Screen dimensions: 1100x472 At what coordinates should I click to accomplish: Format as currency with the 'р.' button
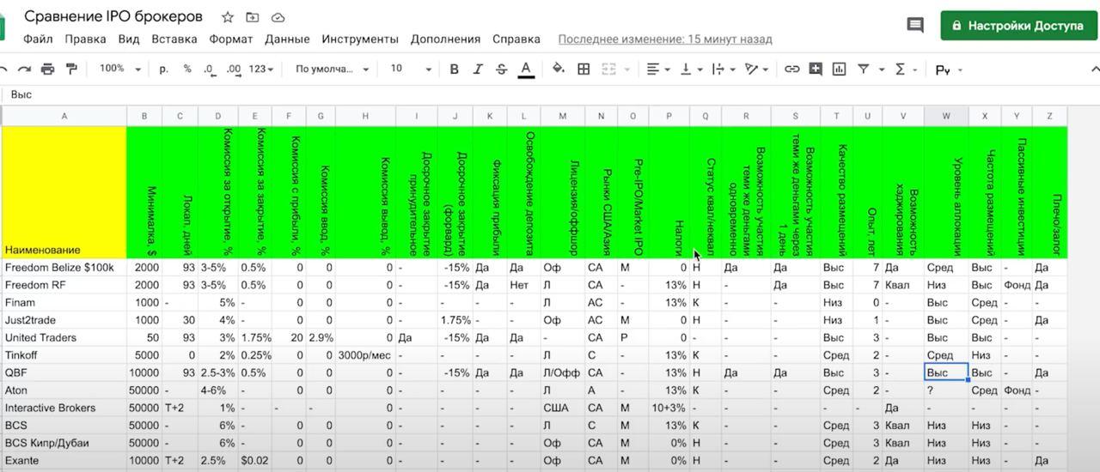[x=163, y=69]
